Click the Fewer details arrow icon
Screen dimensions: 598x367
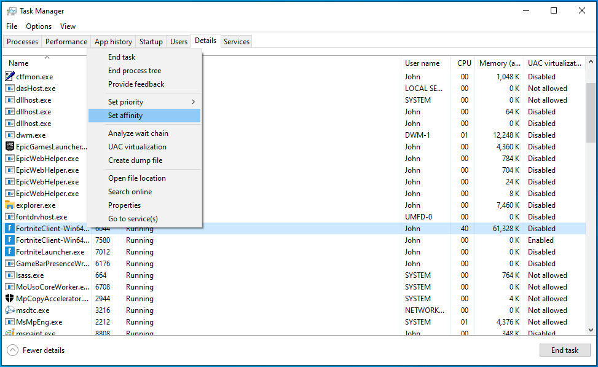click(x=12, y=350)
